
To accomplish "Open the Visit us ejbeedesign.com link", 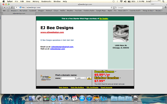I will [x=58, y=49].
